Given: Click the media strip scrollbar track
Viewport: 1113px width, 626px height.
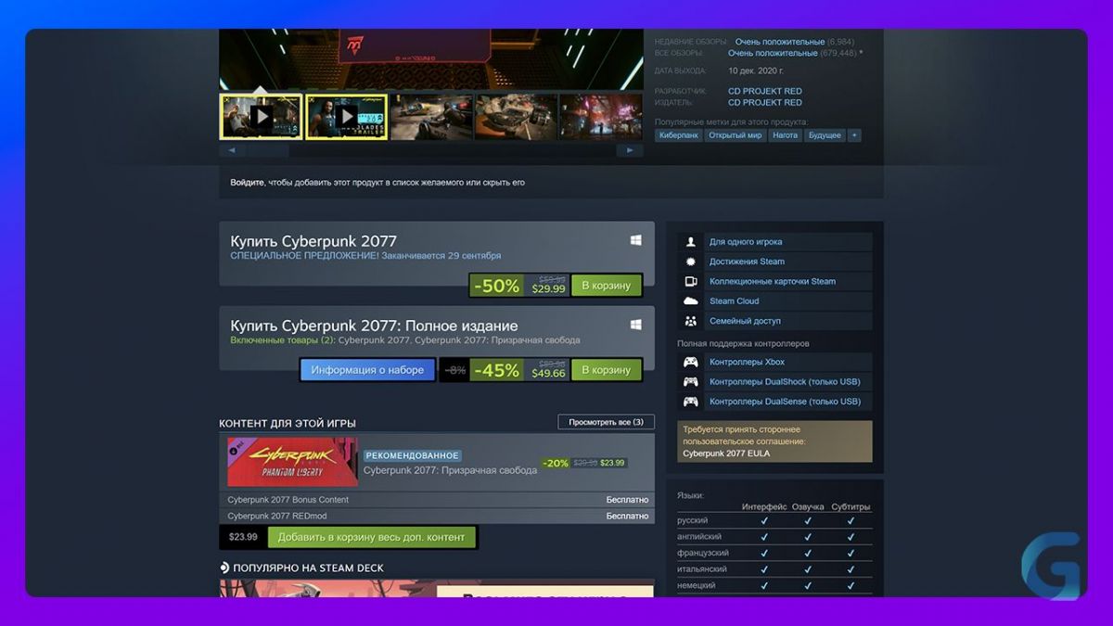Looking at the screenshot, I should click(x=430, y=150).
